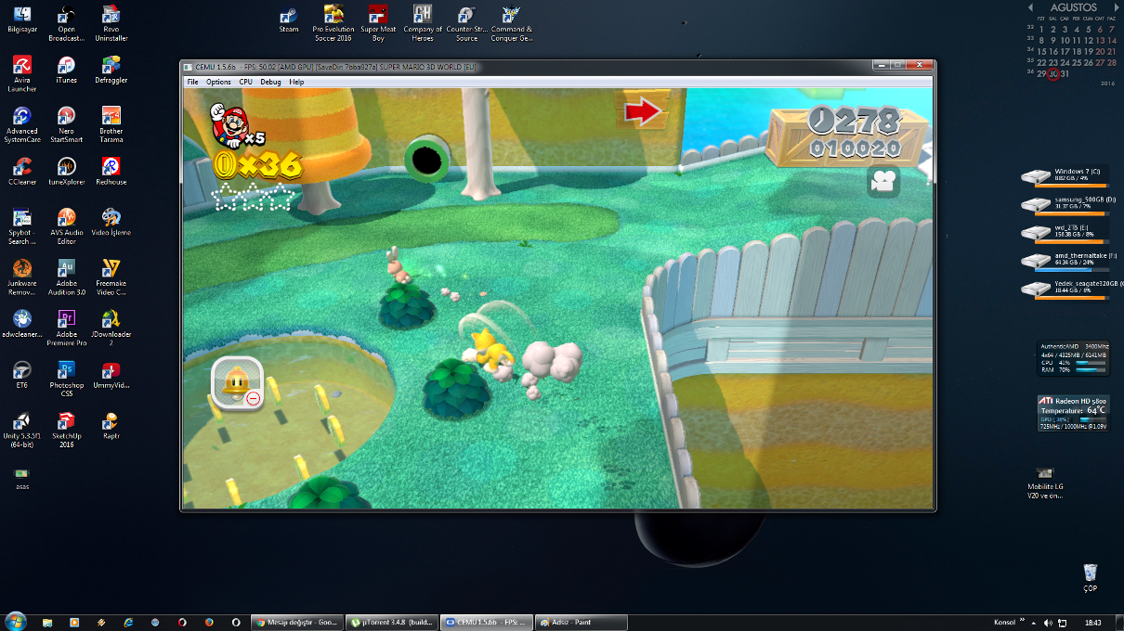Open the Photoshop CS5 shortcut
1124x631 pixels.
(x=67, y=379)
